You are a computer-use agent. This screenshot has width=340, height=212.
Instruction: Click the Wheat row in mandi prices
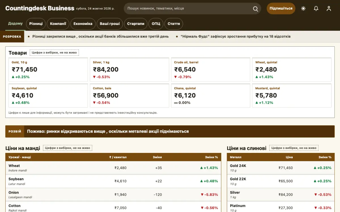click(113, 168)
